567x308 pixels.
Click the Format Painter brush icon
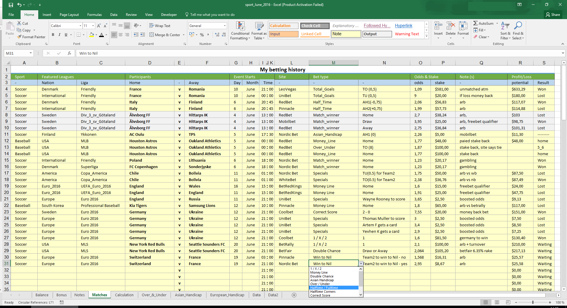click(19, 37)
